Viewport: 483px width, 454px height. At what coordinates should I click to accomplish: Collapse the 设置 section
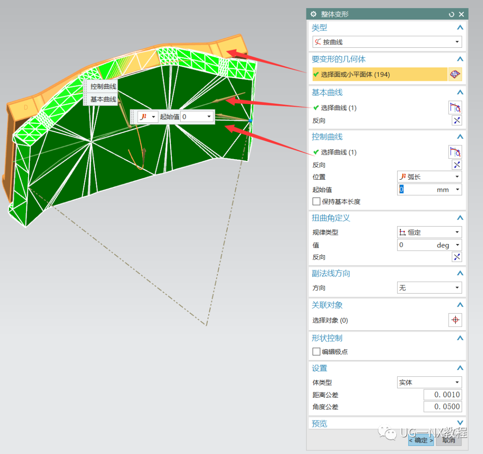[x=460, y=368]
